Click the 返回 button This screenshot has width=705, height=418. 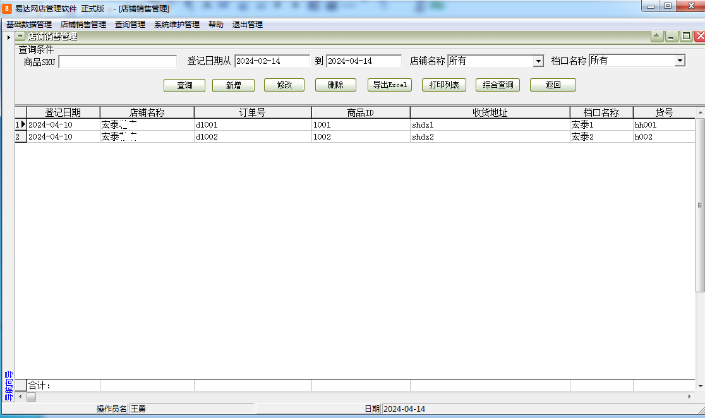point(553,85)
